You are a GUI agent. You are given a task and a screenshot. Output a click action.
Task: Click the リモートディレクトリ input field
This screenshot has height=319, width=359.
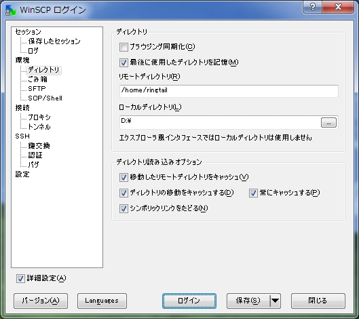229,91
